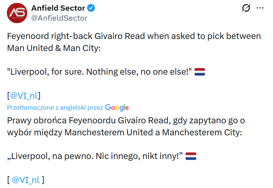Click the Polish line "wybór między Manchesterem United"
Image resolution: width=273 pixels, height=188 pixels.
pyautogui.click(x=124, y=132)
